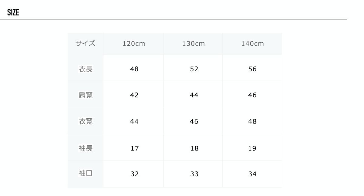Select the 120cm column header

(x=134, y=44)
